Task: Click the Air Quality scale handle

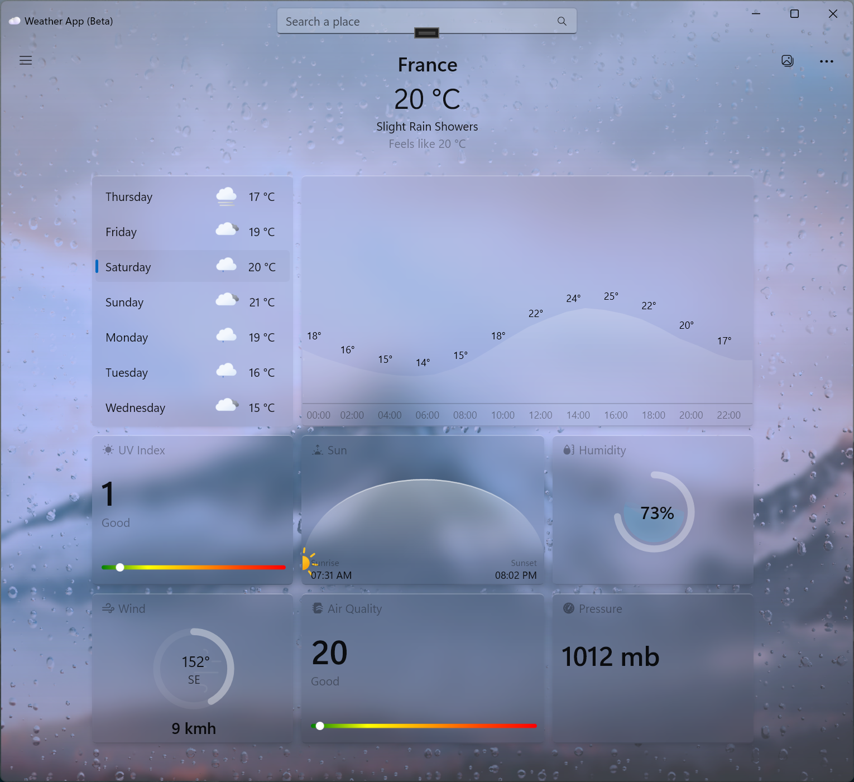Action: click(x=320, y=726)
